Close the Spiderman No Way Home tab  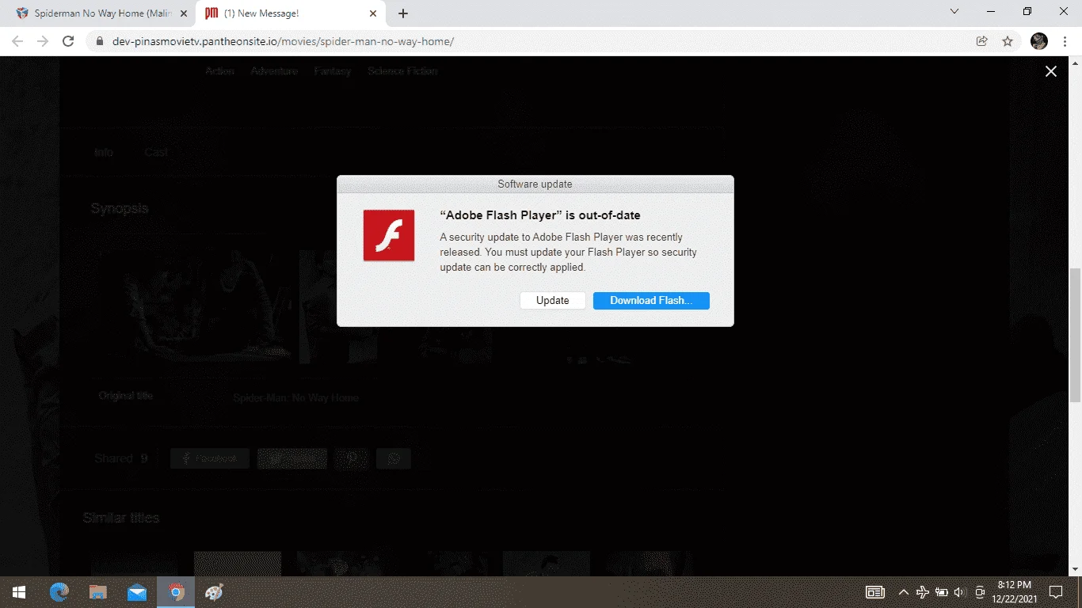[x=185, y=13]
